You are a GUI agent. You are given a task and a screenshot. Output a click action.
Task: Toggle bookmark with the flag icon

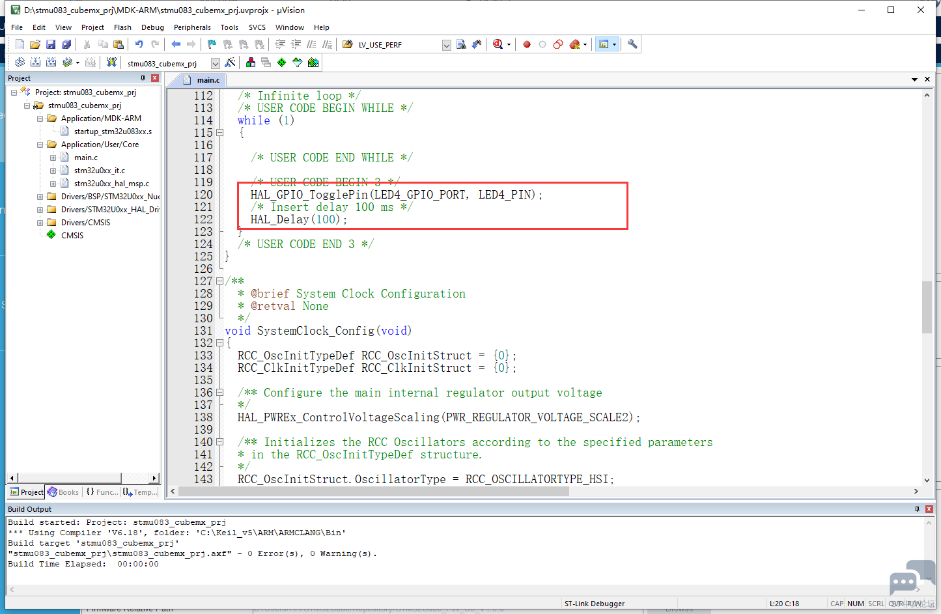212,44
